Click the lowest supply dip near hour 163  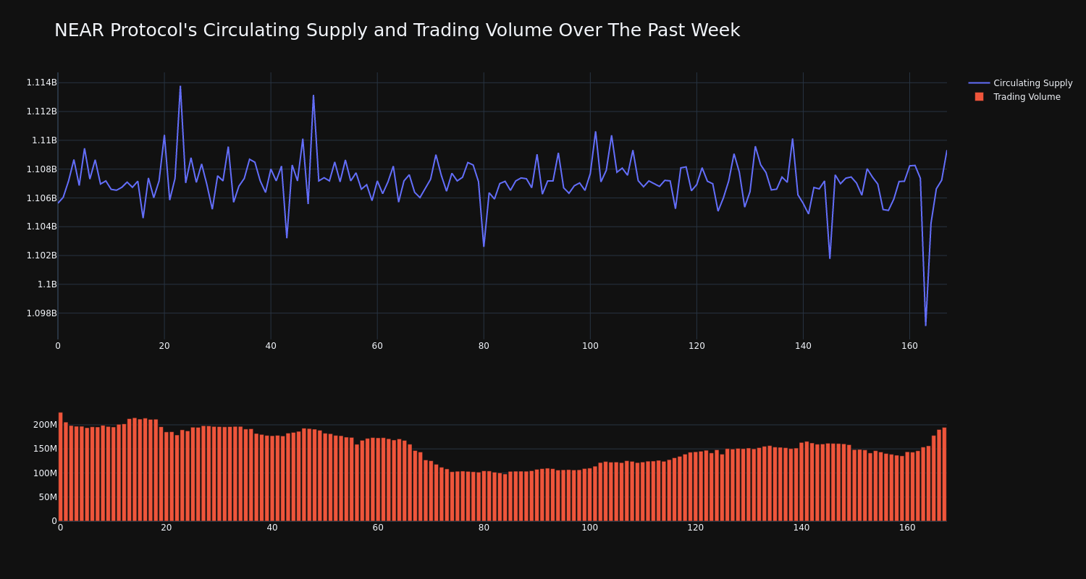[x=925, y=325]
